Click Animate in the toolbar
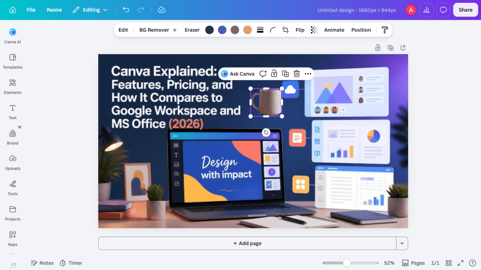Image resolution: width=481 pixels, height=270 pixels. click(x=334, y=30)
